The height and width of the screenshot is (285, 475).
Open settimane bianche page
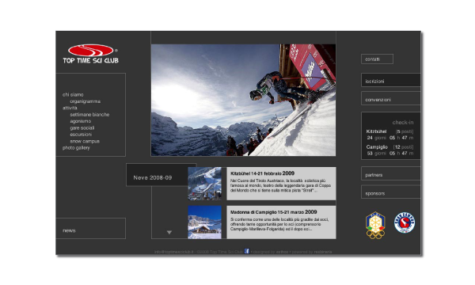coord(89,115)
